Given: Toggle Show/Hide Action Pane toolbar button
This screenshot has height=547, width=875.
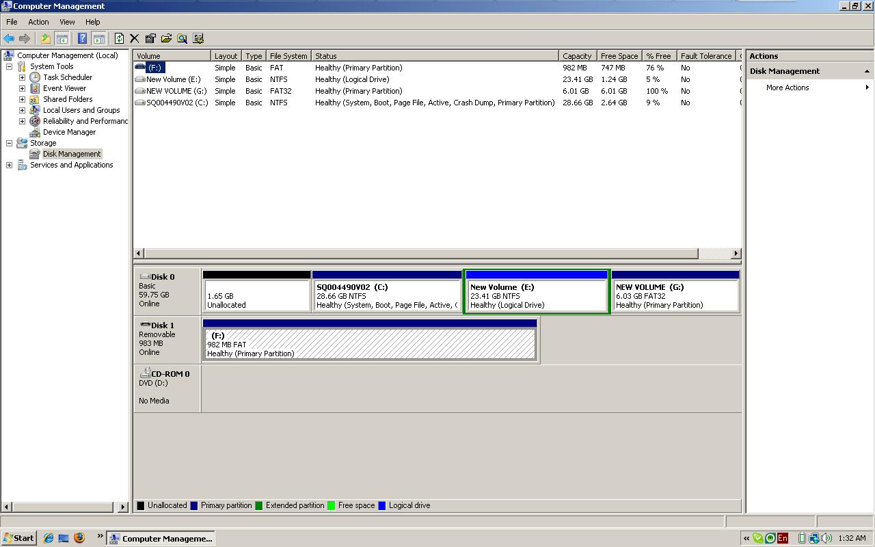Looking at the screenshot, I should tap(98, 39).
